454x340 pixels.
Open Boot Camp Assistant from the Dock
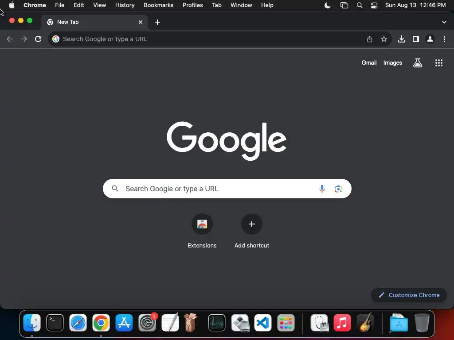(x=240, y=323)
